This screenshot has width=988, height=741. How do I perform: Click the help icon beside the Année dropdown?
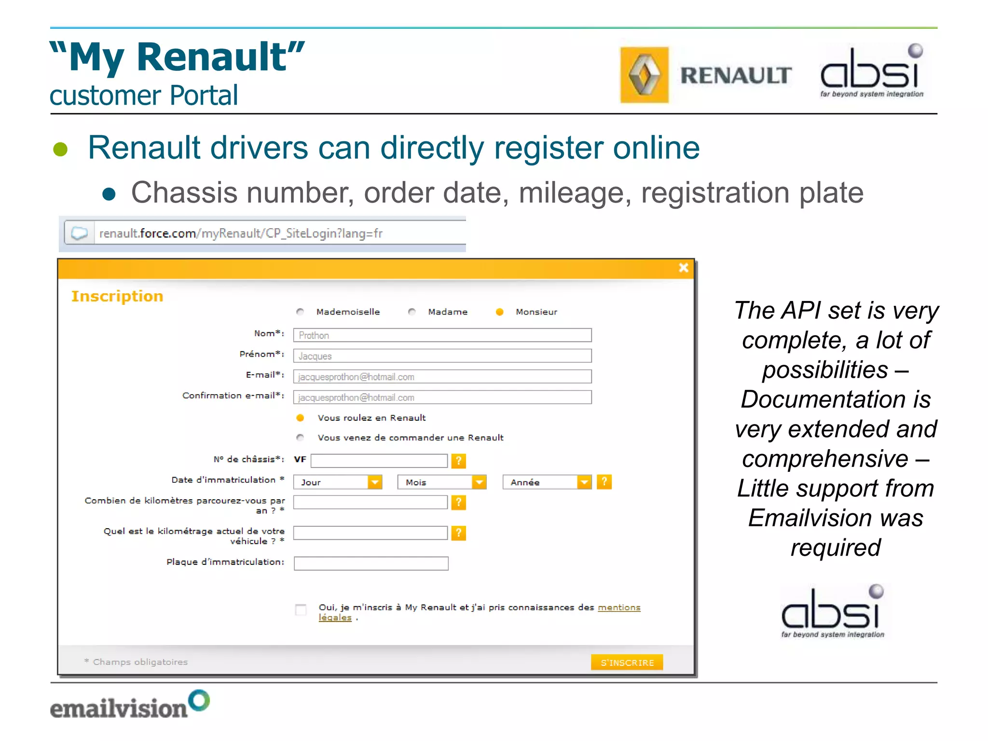(x=604, y=481)
